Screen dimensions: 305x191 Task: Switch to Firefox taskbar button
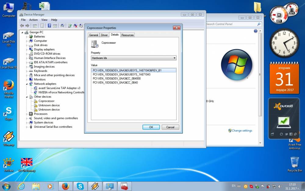(x=66, y=186)
